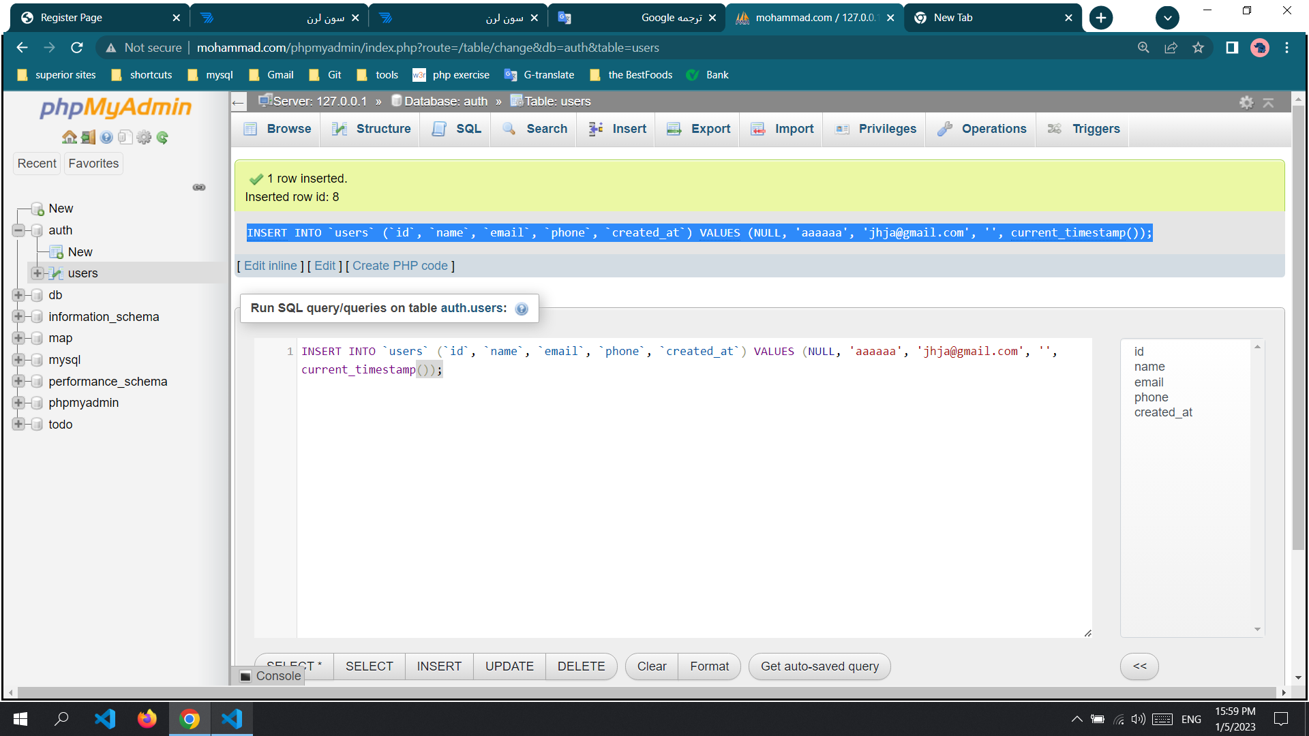Click inside the SQL query editor

point(693,488)
